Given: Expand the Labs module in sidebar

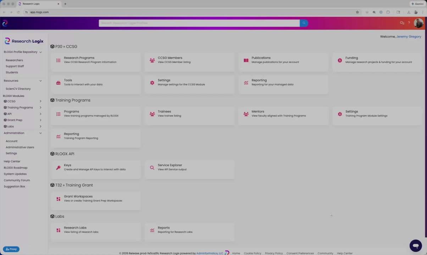Looking at the screenshot, I should pyautogui.click(x=40, y=126).
